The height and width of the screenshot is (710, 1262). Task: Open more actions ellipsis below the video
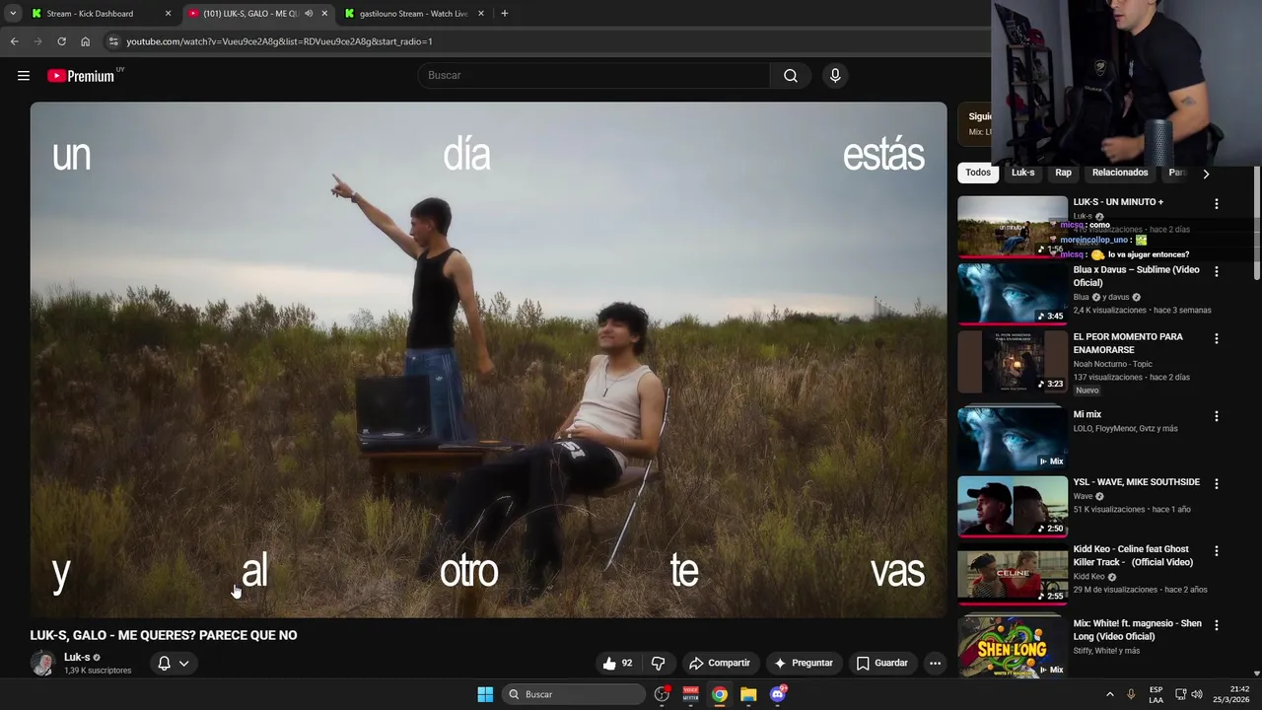[935, 664]
